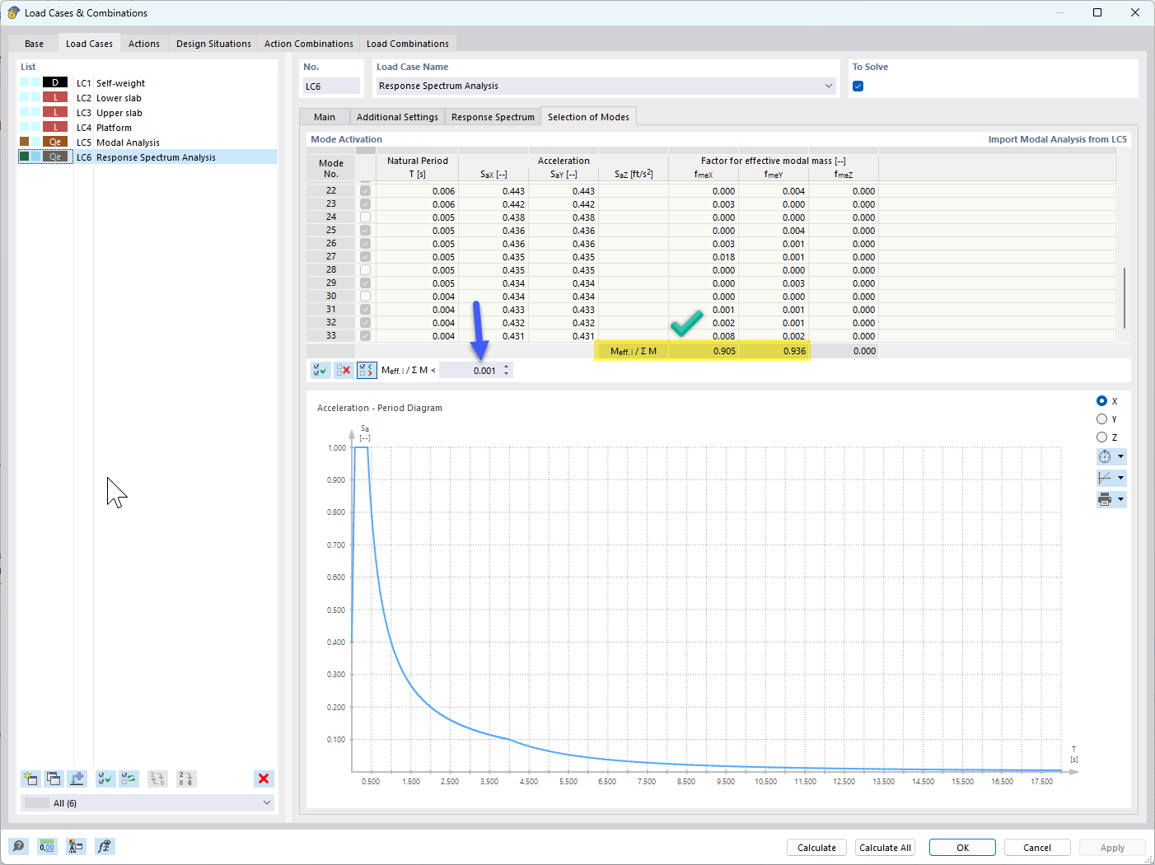The image size is (1155, 865).
Task: Click the new load case icon
Action: tap(30, 778)
